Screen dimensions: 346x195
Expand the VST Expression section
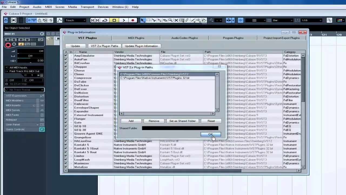[x=24, y=96]
